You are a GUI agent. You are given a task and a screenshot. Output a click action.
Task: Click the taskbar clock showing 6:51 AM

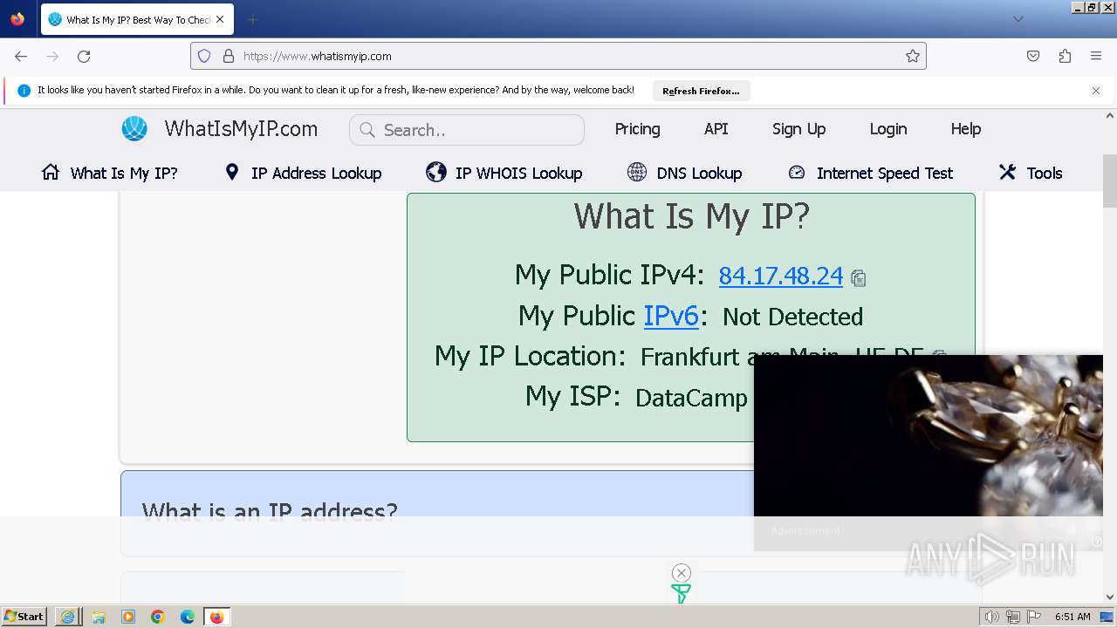[1072, 617]
